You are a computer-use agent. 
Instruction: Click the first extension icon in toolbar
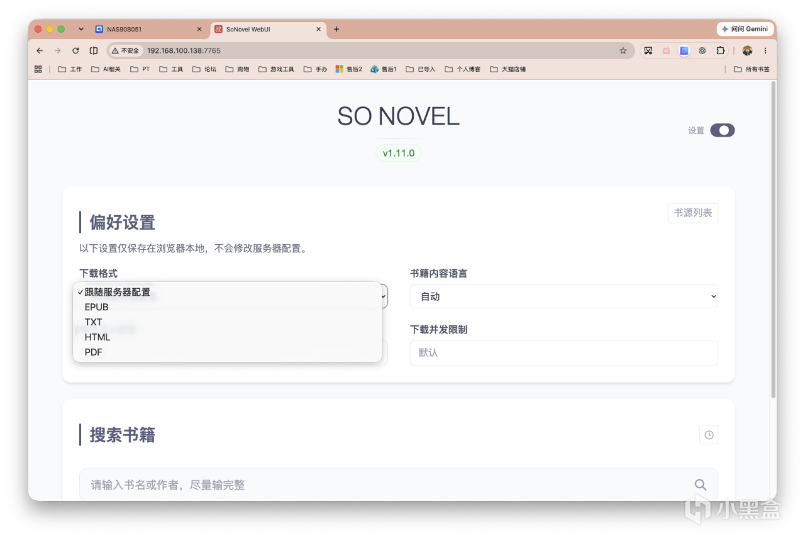pos(648,51)
